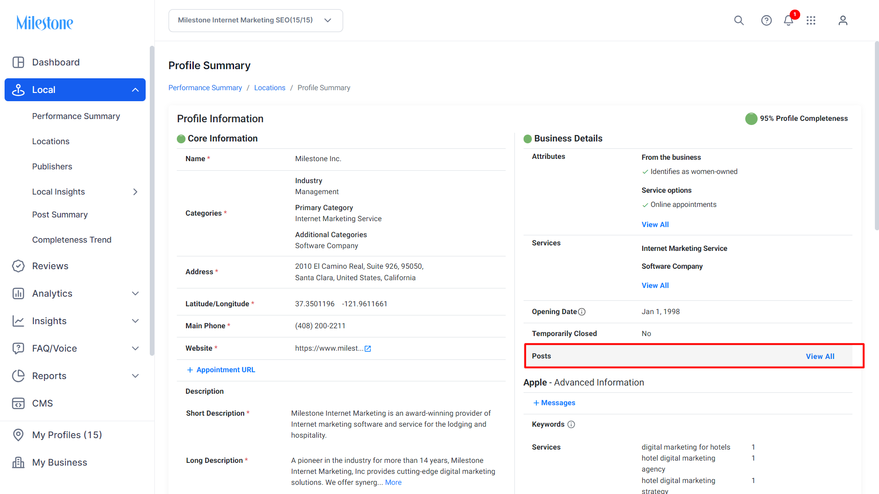Expand the Local Insights submenu arrow

click(x=135, y=192)
